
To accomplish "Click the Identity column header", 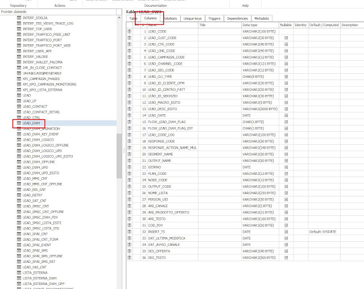I will 301,25.
